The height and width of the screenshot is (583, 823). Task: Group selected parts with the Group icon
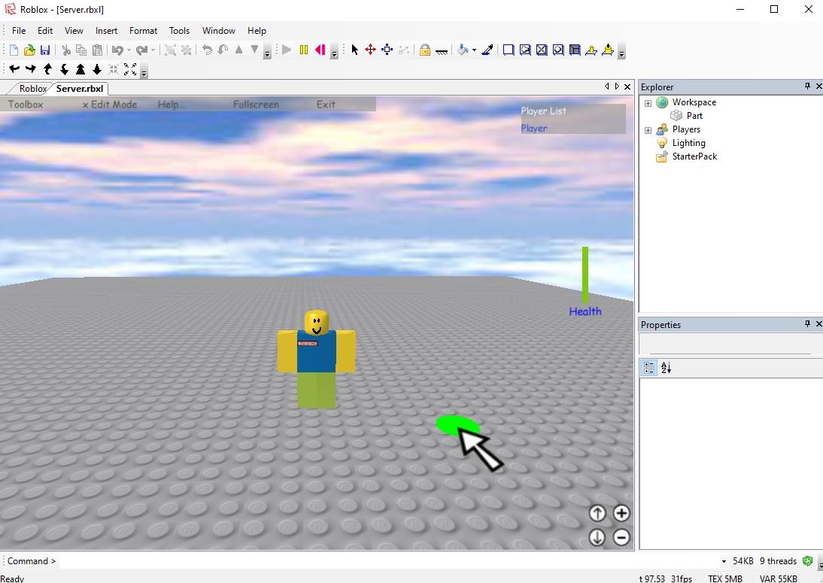[170, 50]
